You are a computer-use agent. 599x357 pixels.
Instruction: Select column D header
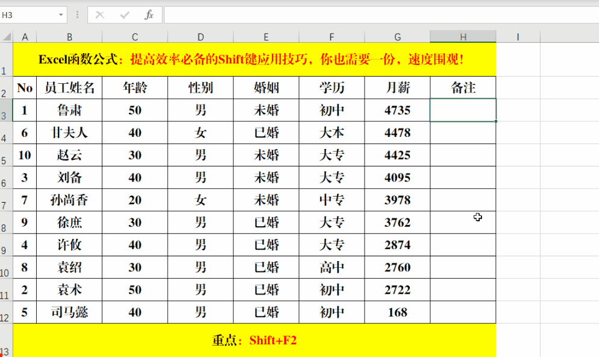point(201,37)
